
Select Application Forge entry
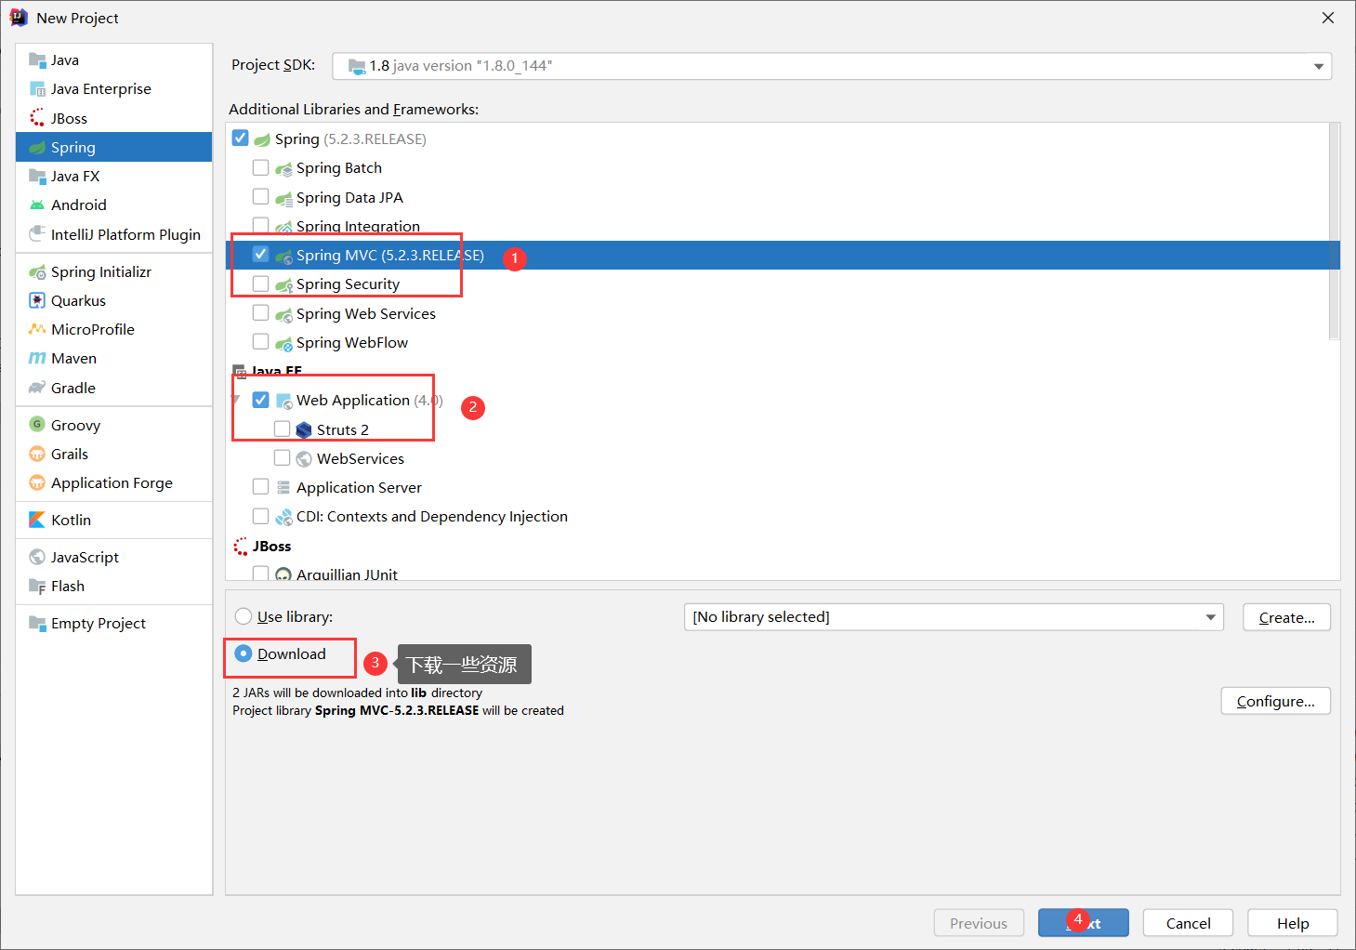click(x=113, y=482)
